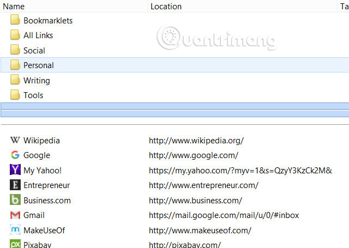349x248 pixels.
Task: Select the Wikipedia bookmark name
Action: click(41, 141)
